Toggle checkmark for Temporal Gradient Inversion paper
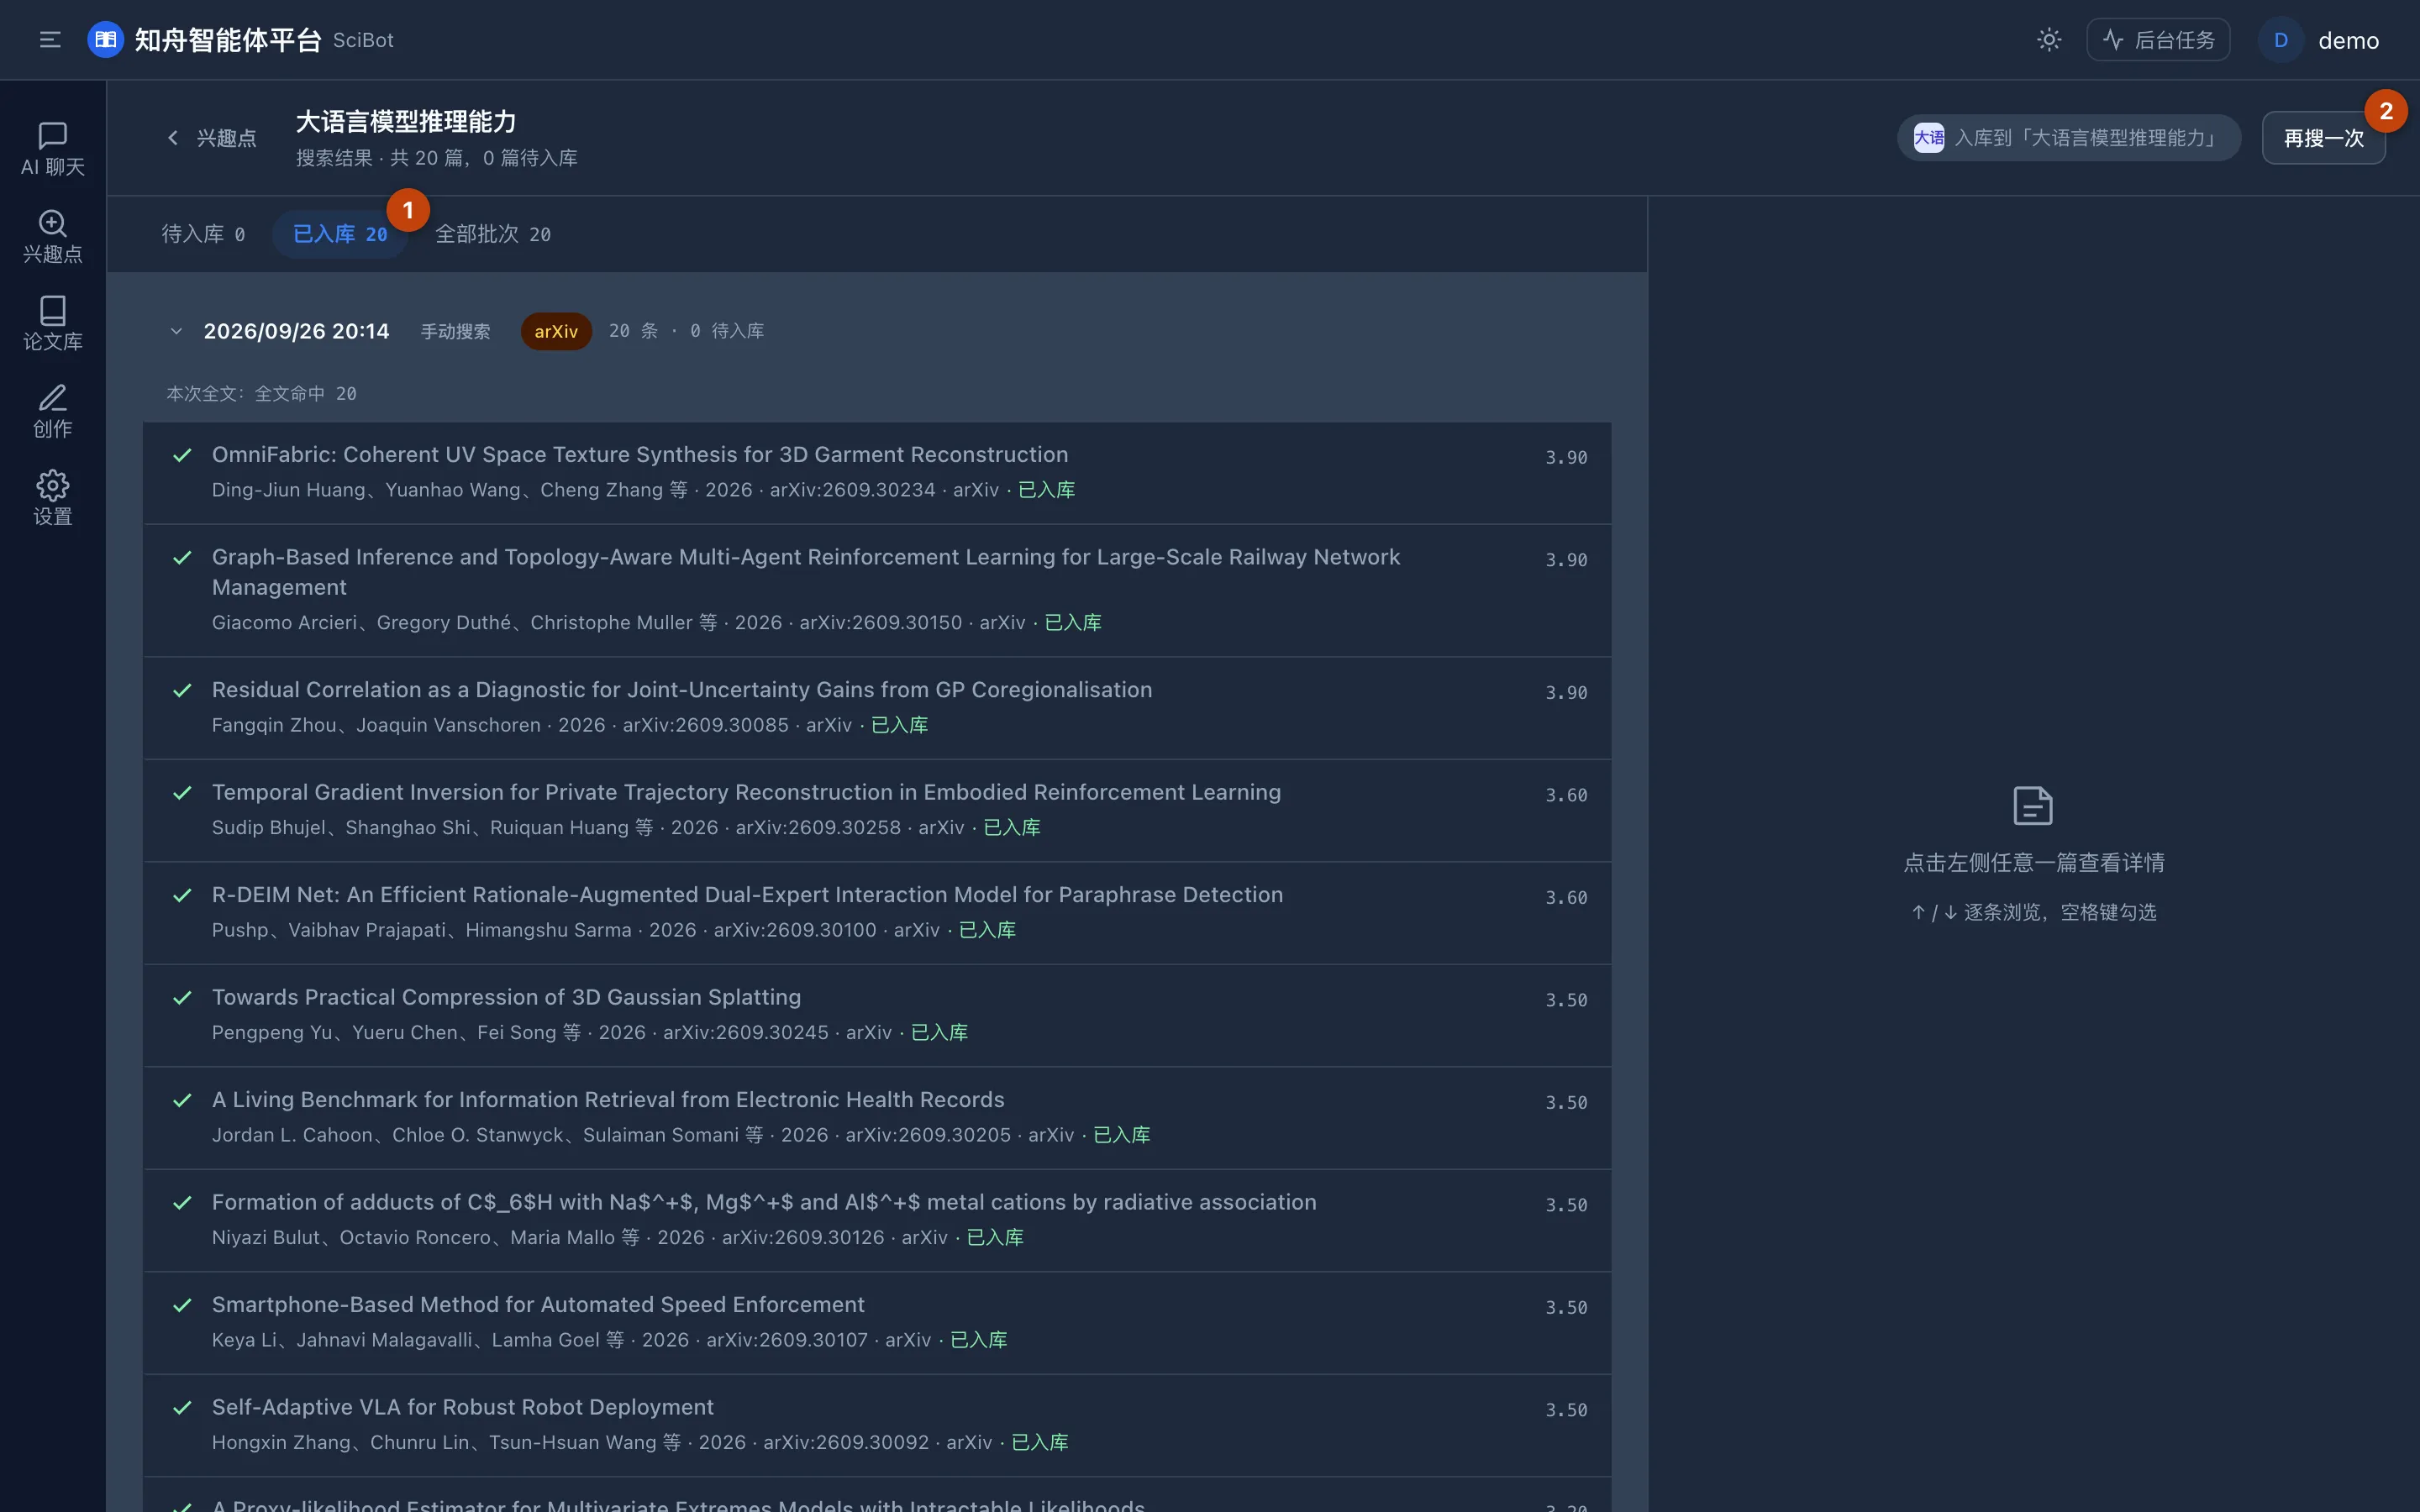 tap(182, 793)
